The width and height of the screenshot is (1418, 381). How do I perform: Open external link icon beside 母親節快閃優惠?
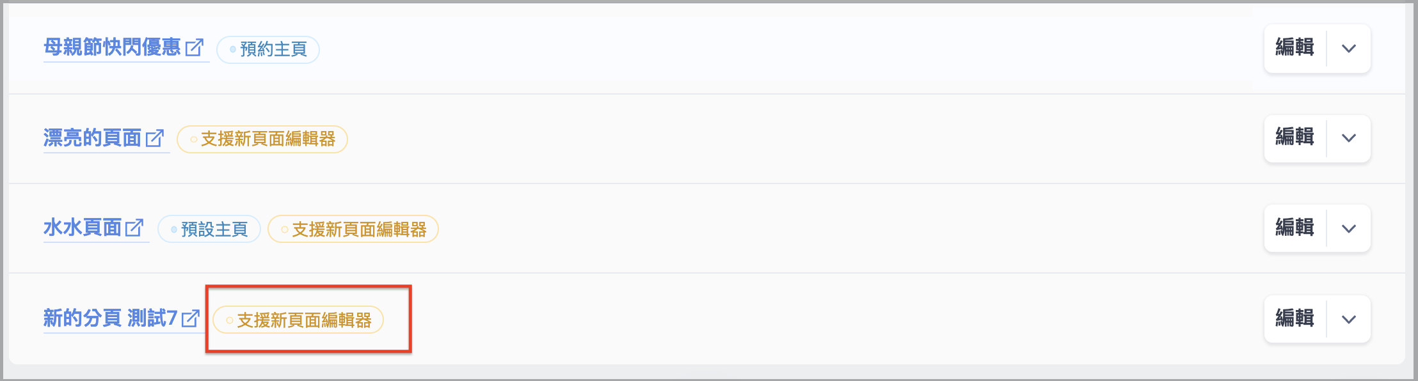[195, 48]
